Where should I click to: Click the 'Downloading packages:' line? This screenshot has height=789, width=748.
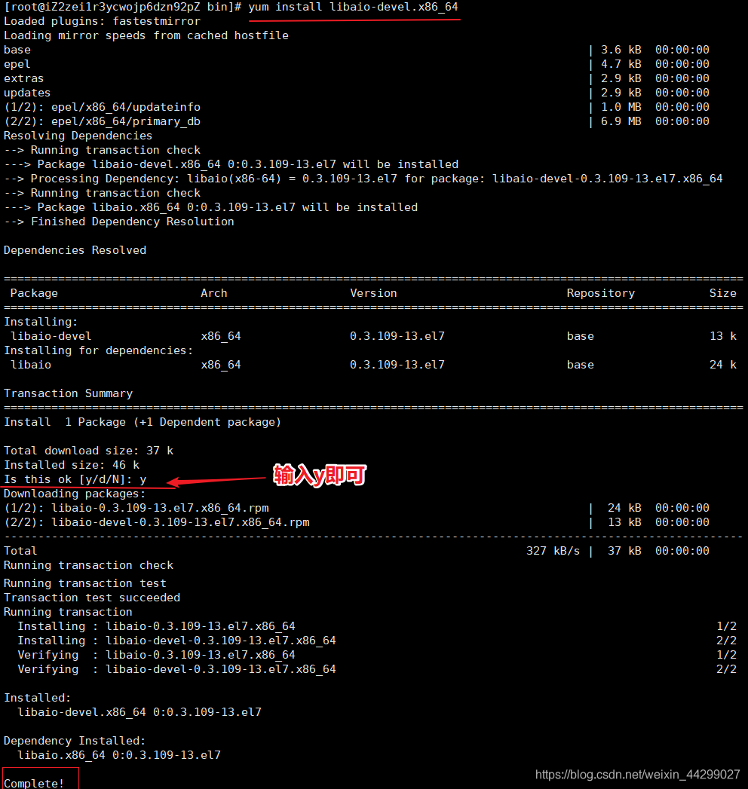[75, 494]
